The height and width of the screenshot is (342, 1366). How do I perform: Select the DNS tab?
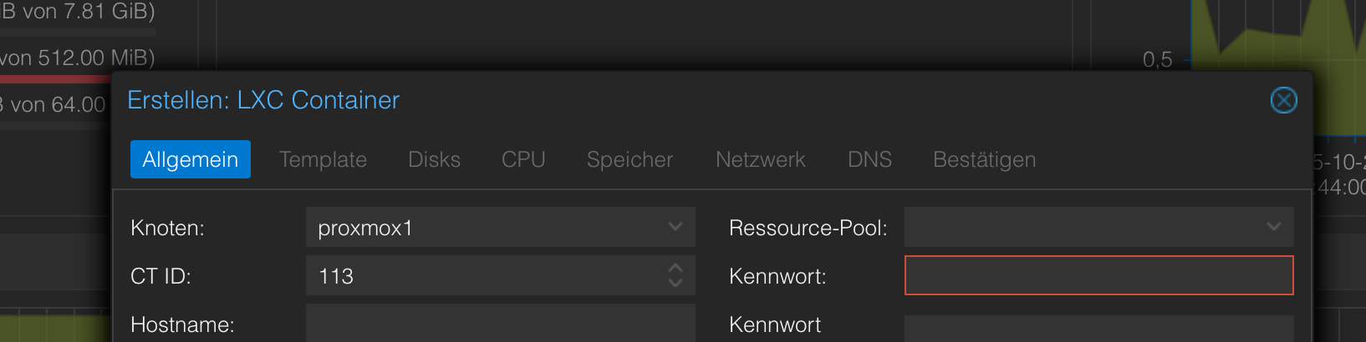point(869,159)
